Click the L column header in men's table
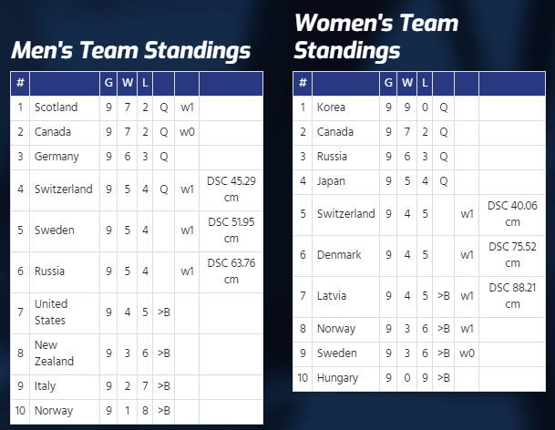555x430 pixels. [x=145, y=83]
